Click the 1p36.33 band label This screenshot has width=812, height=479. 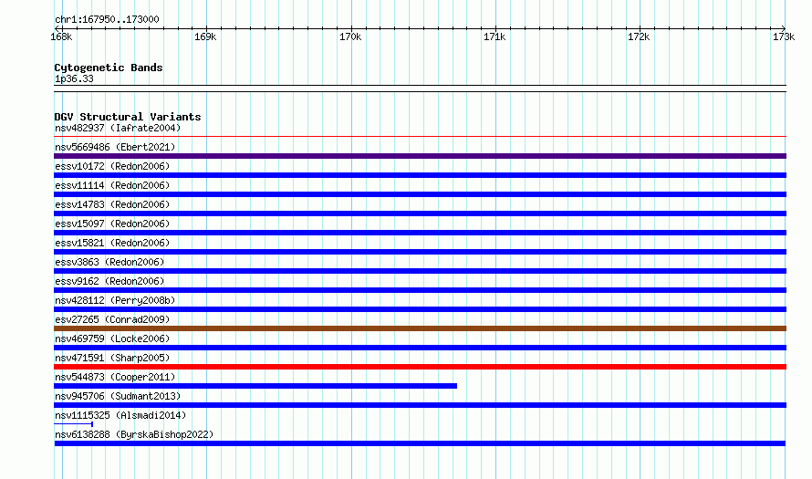74,79
